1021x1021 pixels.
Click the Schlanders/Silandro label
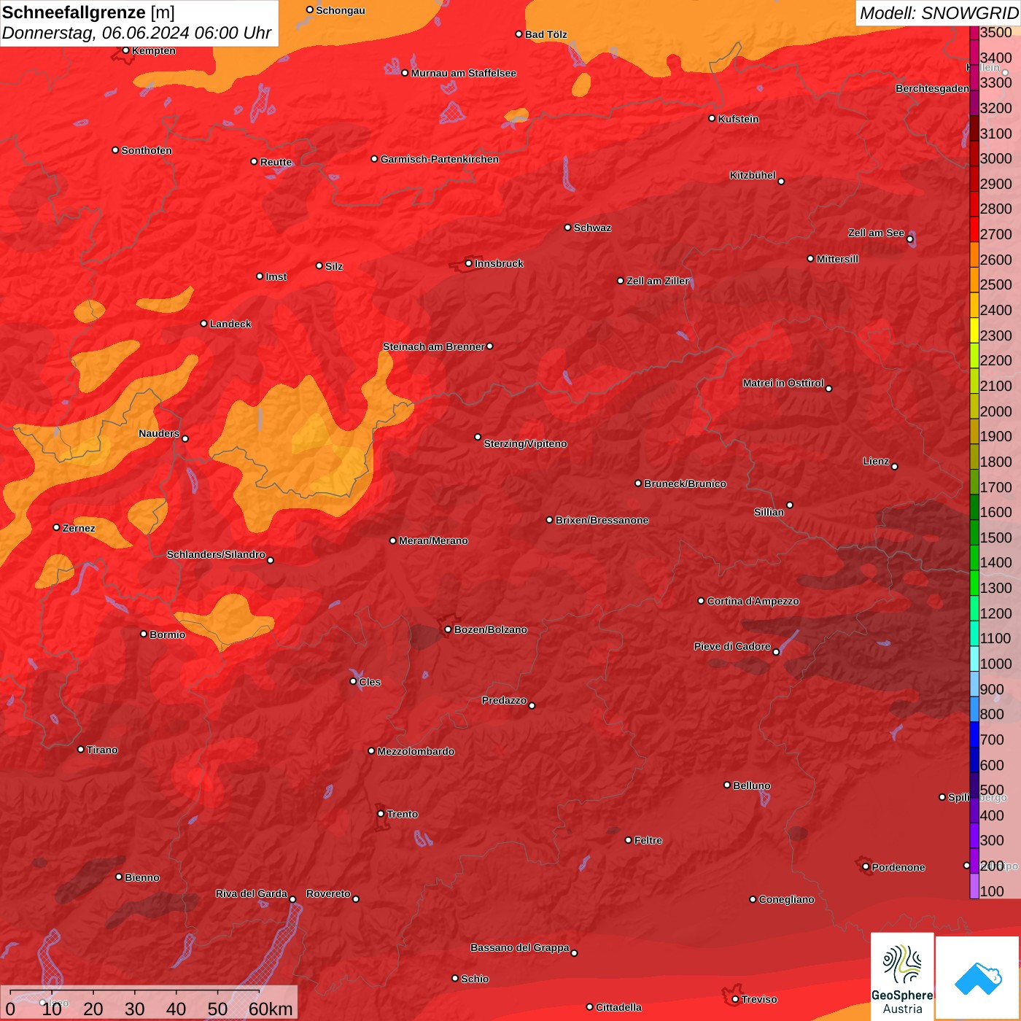tap(216, 554)
